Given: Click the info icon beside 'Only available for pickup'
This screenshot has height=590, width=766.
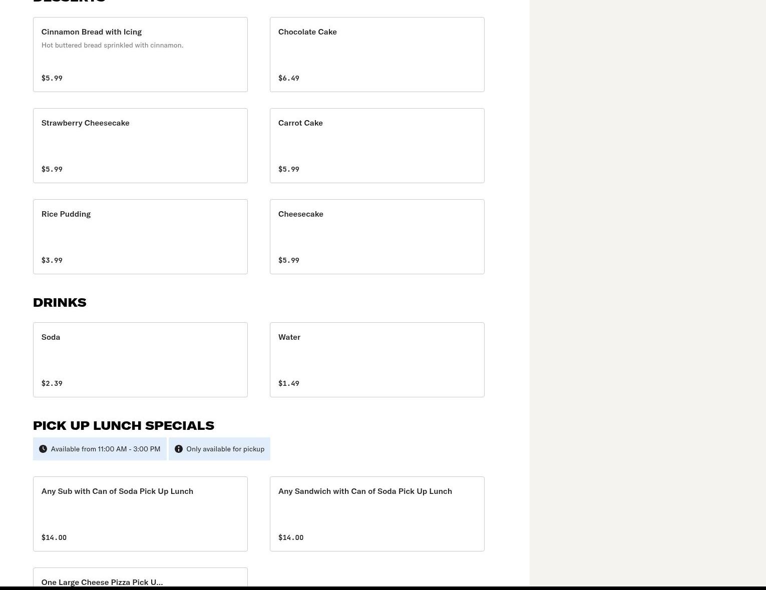Looking at the screenshot, I should 179,449.
